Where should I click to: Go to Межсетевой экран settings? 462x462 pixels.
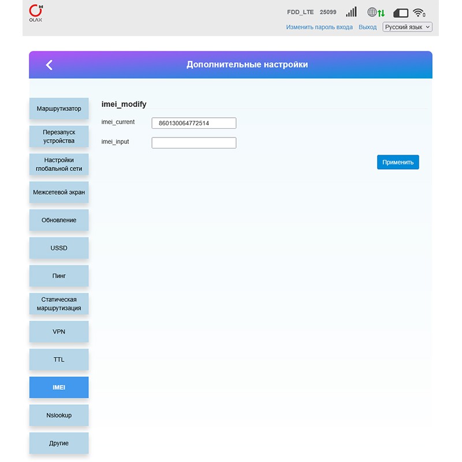59,192
